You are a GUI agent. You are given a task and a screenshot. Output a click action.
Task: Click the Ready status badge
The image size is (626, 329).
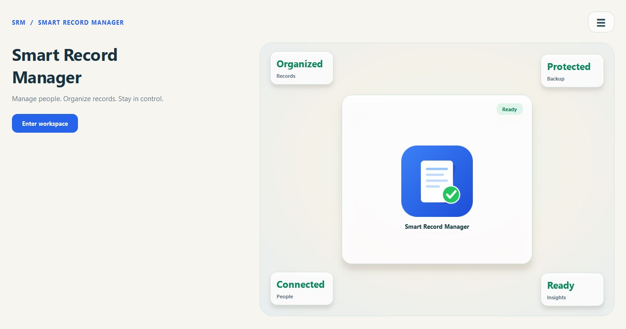point(510,109)
